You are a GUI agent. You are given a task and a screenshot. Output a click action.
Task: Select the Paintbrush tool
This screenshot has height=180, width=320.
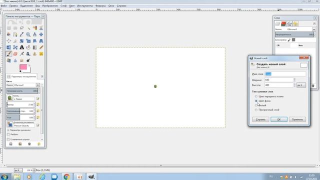click(9, 54)
